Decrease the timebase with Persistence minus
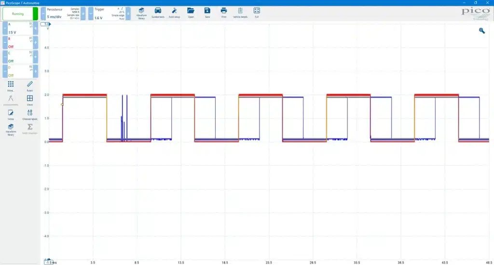Viewport: 494px width, 265px height. coord(43,14)
